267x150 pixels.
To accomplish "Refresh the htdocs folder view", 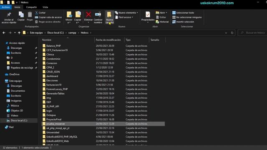I will 232,33.
